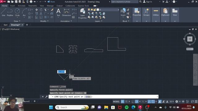Screen dimensions: 198x111
Task: Expand the Modify panel
Action: point(44,21)
